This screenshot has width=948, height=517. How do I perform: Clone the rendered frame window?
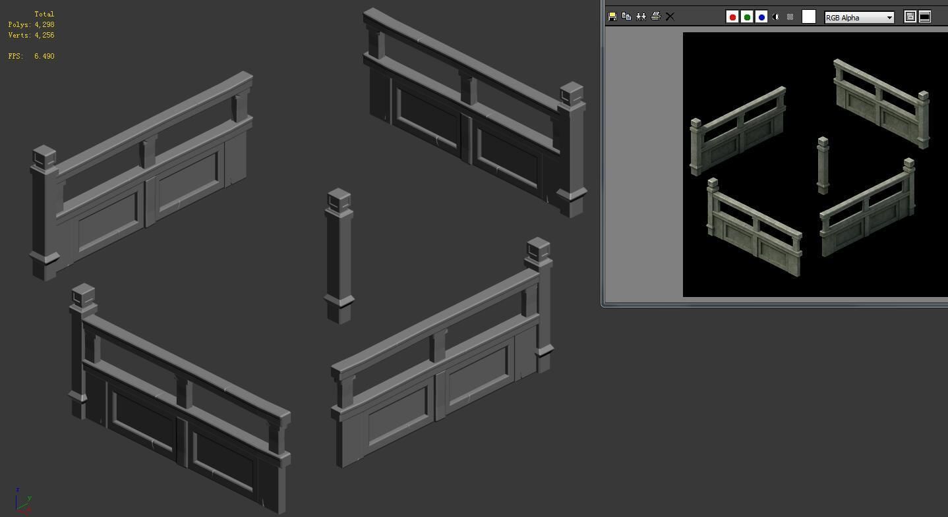[x=641, y=16]
